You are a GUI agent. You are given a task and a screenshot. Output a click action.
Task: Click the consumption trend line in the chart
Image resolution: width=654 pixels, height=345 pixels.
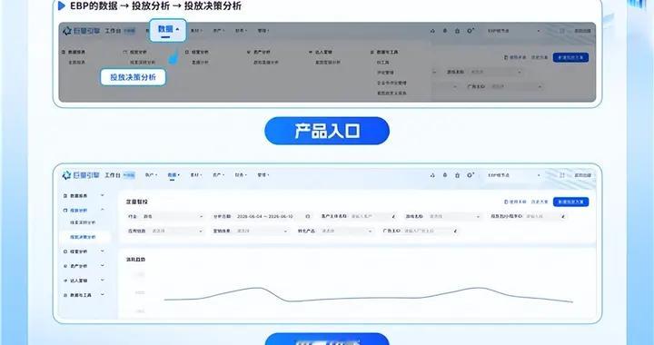[x=368, y=295]
